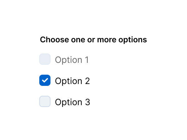187x140 pixels.
Task: Check the Option 3 checkbox
Action: 45,101
